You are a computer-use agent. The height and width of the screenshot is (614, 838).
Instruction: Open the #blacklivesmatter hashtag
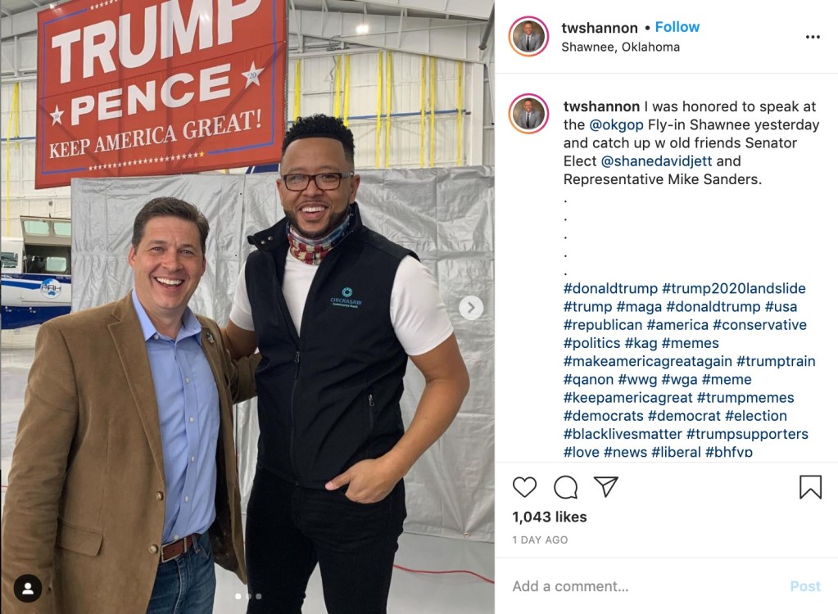tap(623, 434)
